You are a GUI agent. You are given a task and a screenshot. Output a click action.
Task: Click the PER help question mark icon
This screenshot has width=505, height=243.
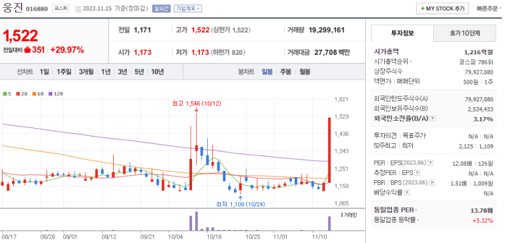[x=431, y=163]
